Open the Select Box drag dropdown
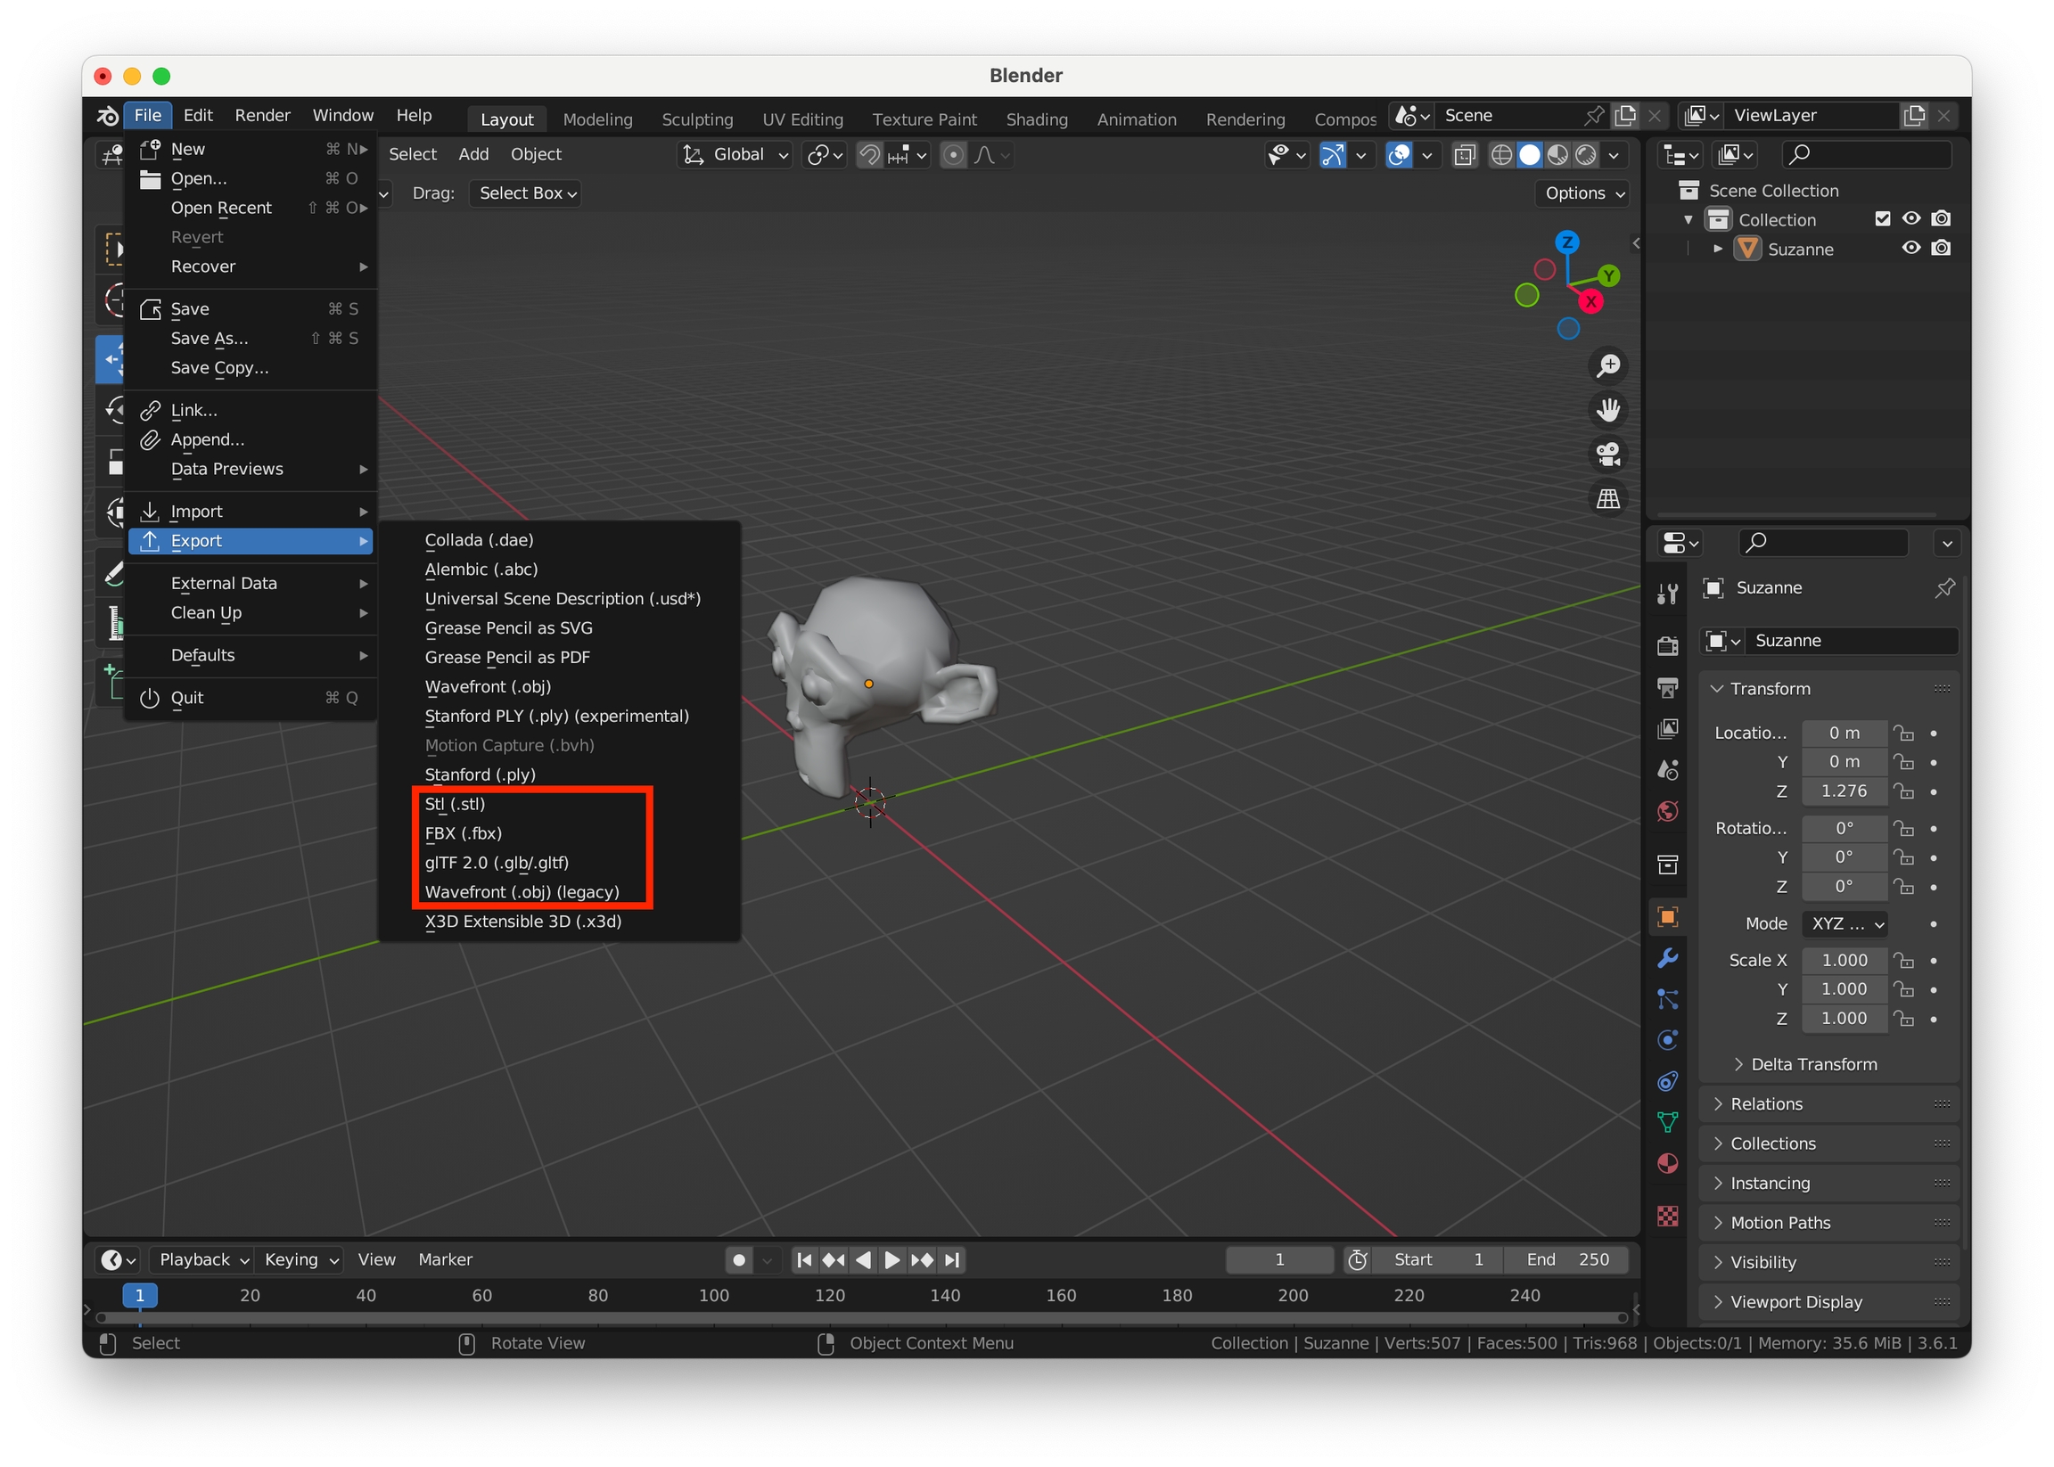The height and width of the screenshot is (1467, 2054). 527,193
